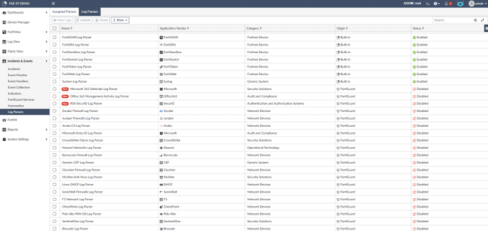Click the column settings gear icon
This screenshot has width=488, height=231.
pos(486,28)
